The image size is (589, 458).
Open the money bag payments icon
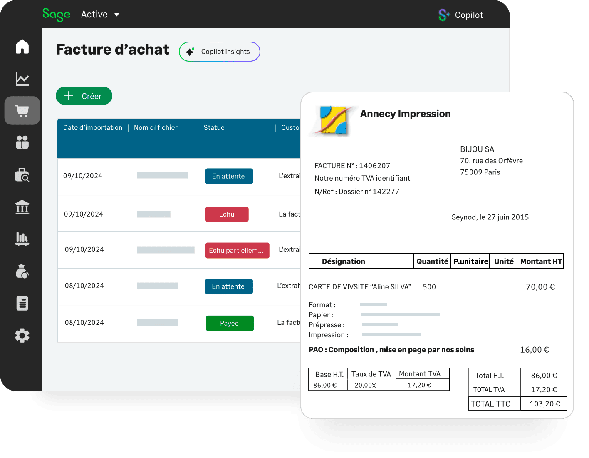(22, 271)
